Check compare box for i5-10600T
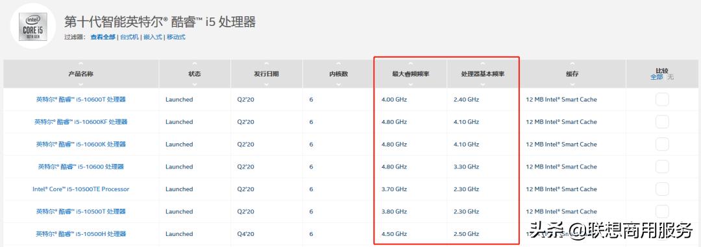Screen dimensions: 701x247 coord(662,99)
